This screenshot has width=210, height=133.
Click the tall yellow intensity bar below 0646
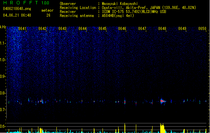[x=125, y=128]
